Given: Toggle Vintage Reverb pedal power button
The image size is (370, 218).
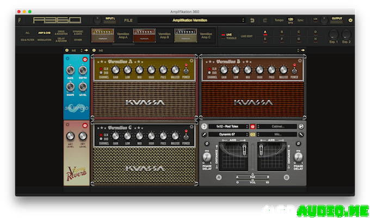Looking at the screenshot, I should (85, 125).
